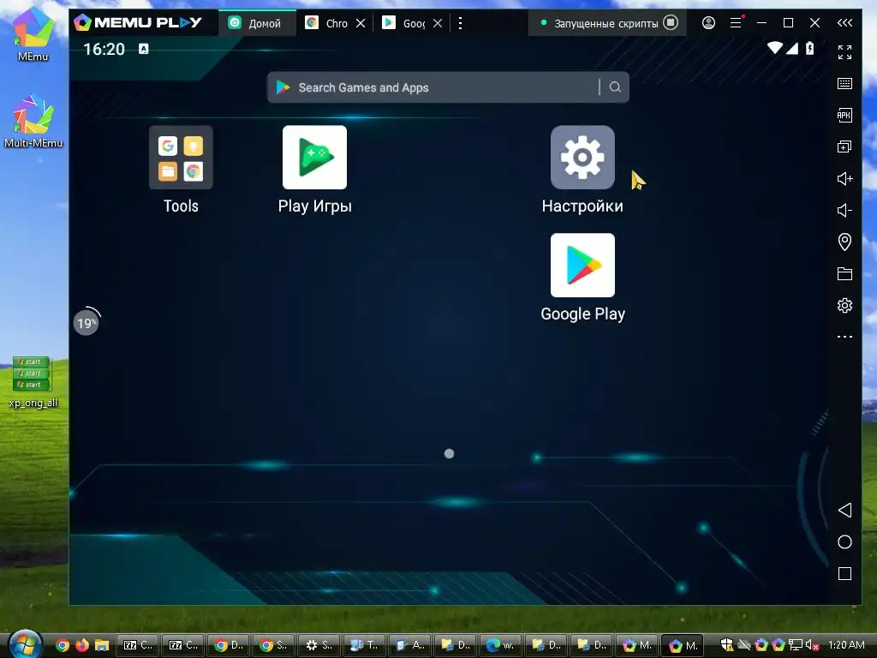This screenshot has width=877, height=658.
Task: Click the 1:20 AM system clock
Action: coord(846,645)
